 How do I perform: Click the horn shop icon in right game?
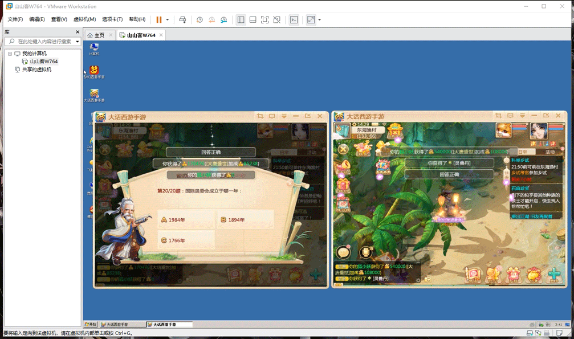click(343, 167)
